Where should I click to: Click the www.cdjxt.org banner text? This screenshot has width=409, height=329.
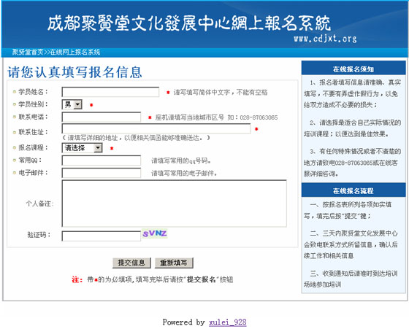(325, 39)
